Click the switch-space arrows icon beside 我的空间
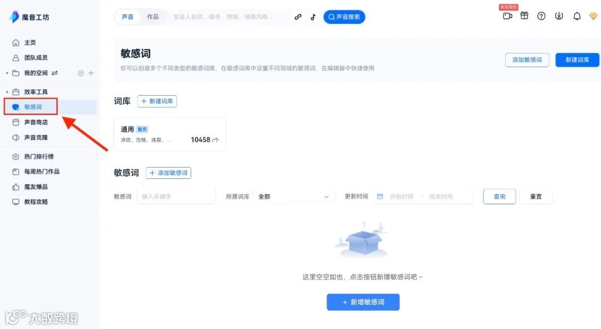601x329 pixels. pos(55,73)
